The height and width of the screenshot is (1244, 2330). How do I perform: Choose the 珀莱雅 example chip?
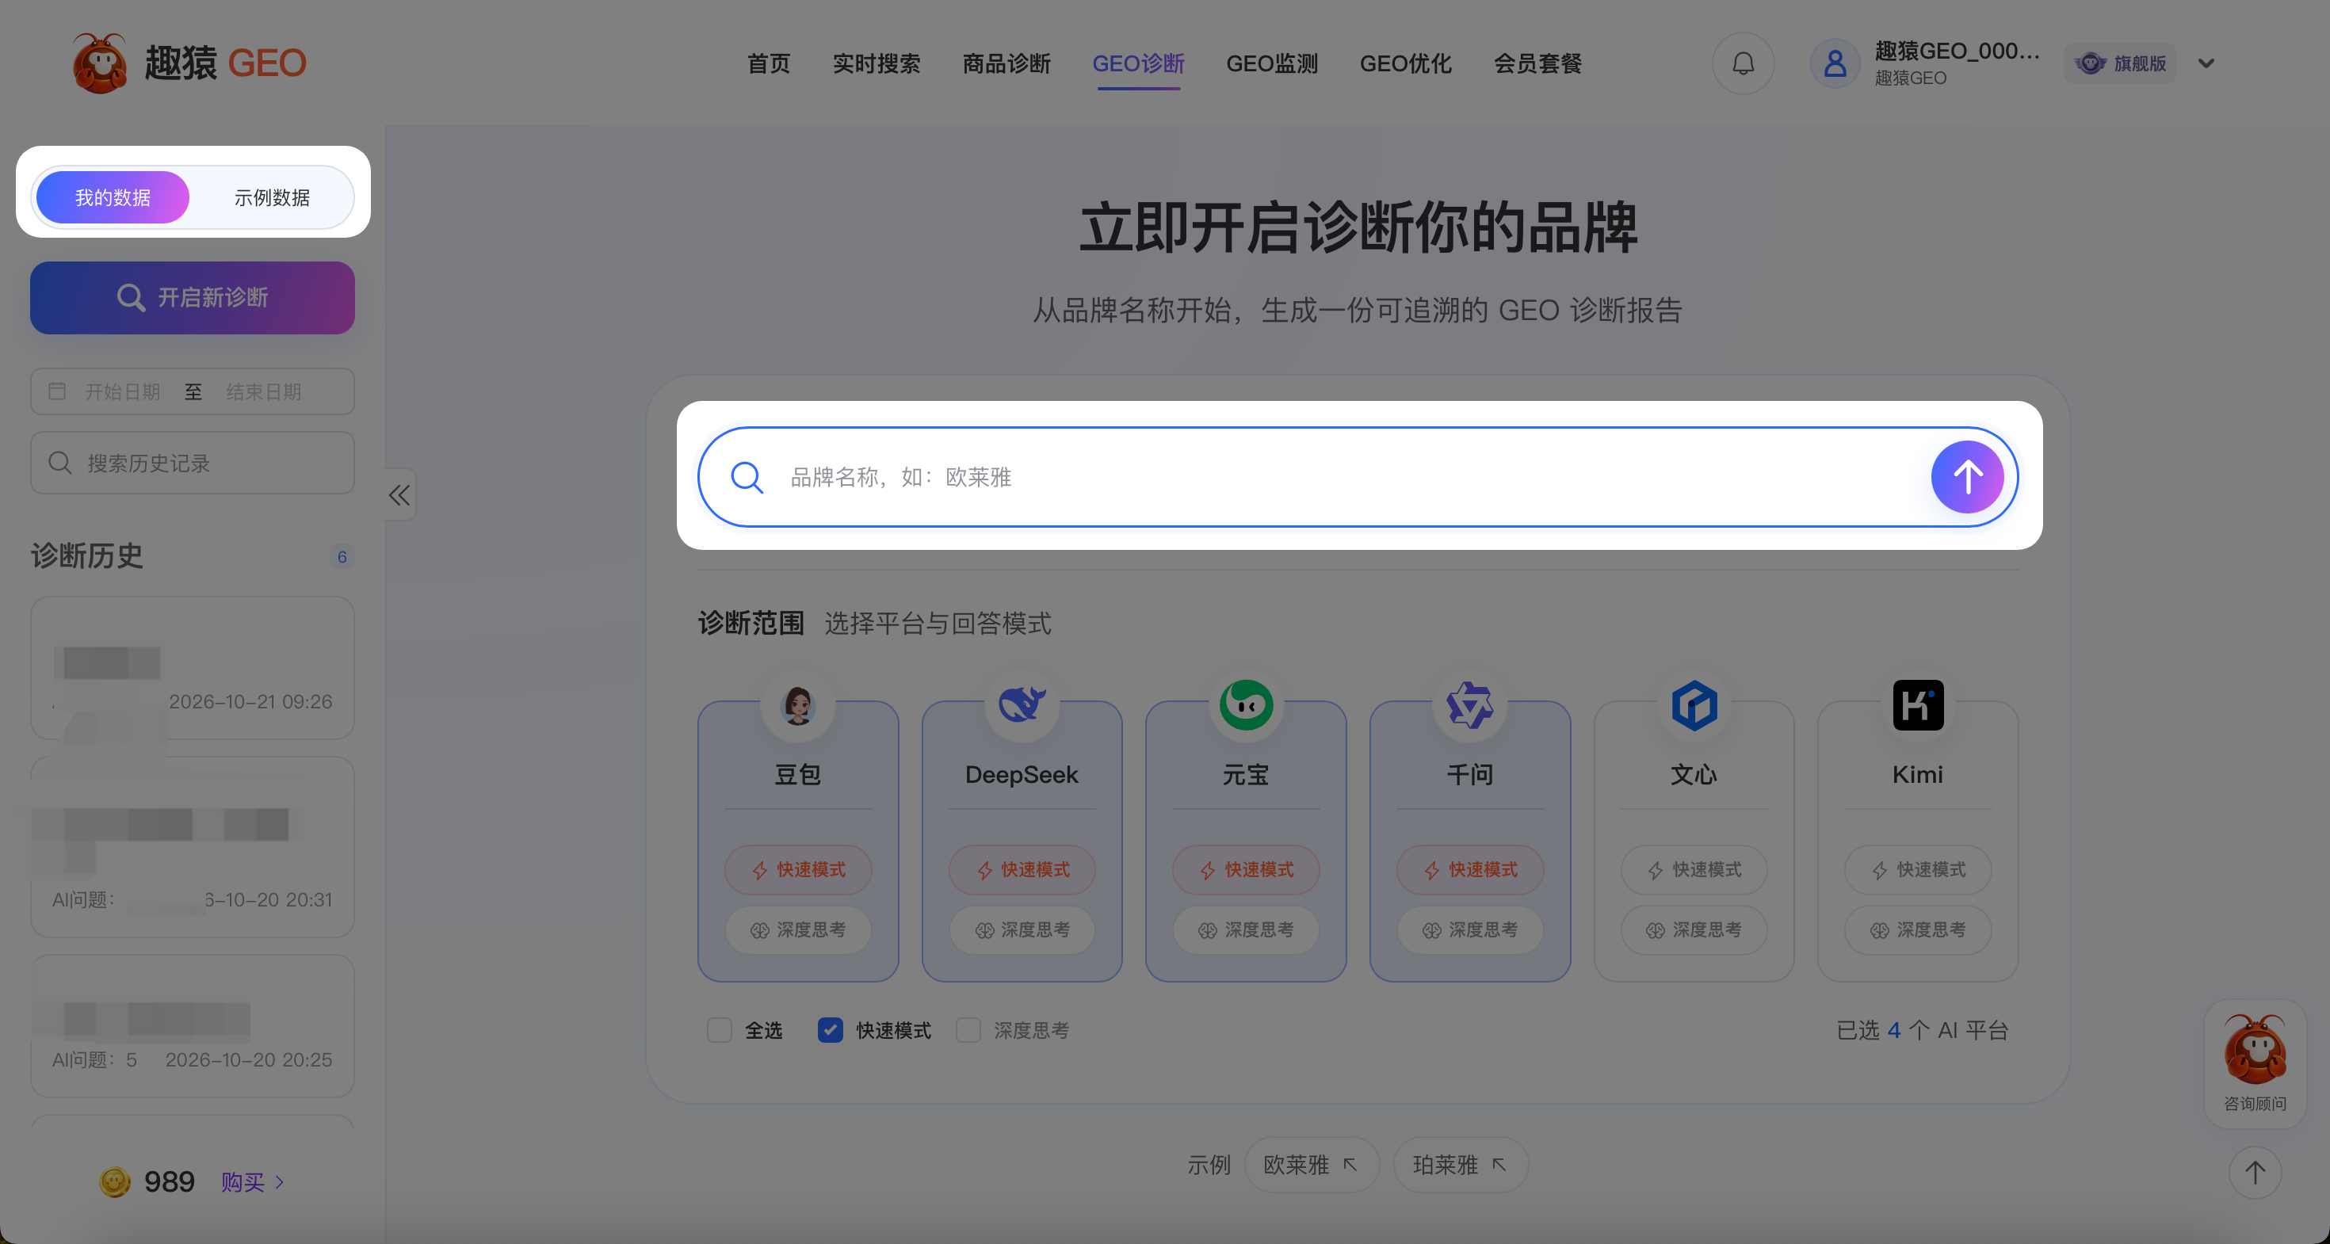coord(1461,1165)
